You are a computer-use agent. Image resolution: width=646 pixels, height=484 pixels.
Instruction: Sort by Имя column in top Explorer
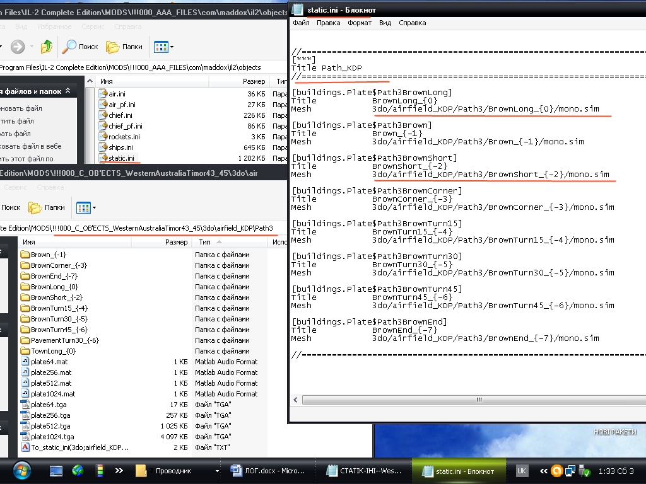[x=153, y=81]
